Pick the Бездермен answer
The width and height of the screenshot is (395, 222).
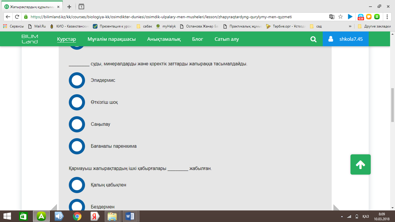click(77, 205)
